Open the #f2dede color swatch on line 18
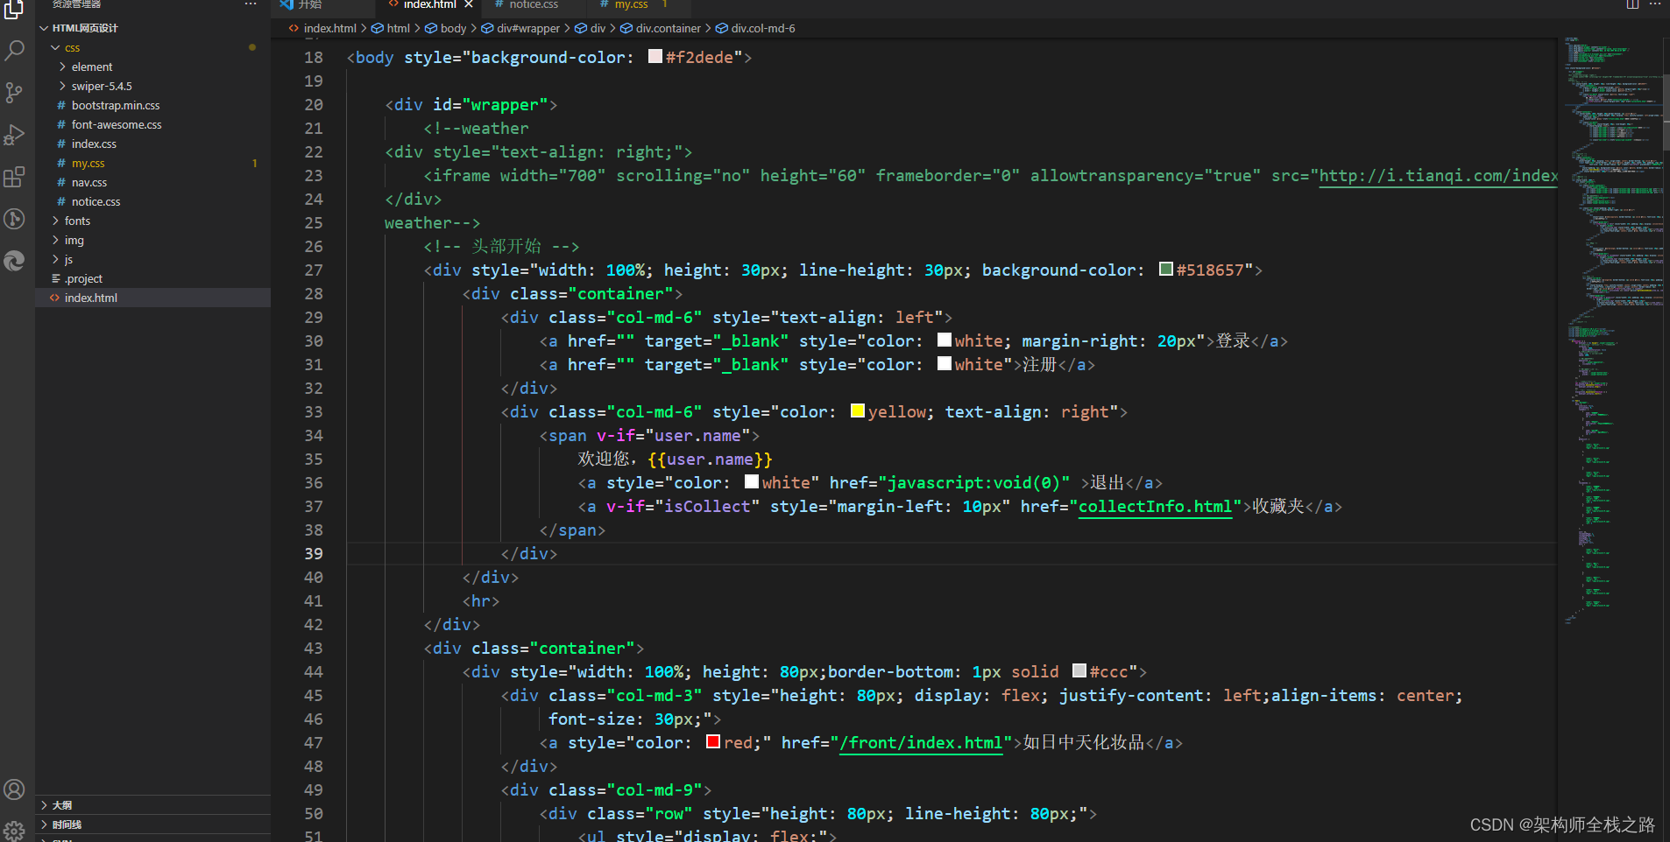Screen dimensions: 1670x842 (x=655, y=57)
